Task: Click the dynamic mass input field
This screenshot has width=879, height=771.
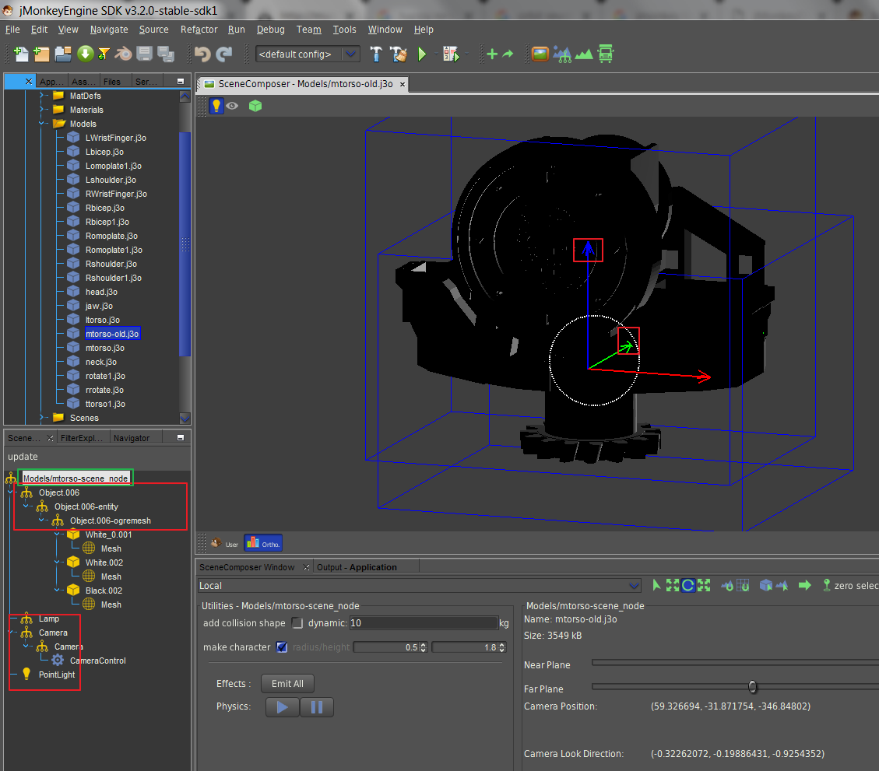Action: click(424, 622)
